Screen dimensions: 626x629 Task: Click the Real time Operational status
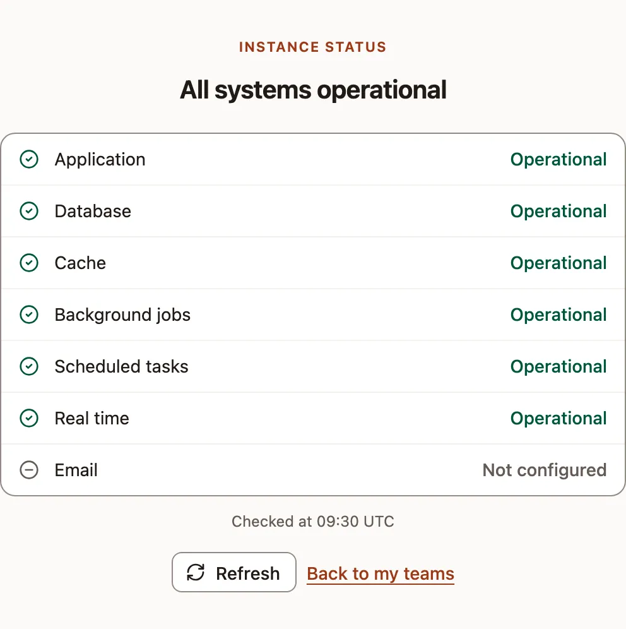558,419
